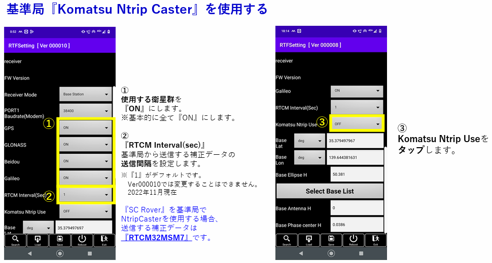Click Base Lat field 35.379497967 on right phone
The height and width of the screenshot is (263, 492).
355,141
